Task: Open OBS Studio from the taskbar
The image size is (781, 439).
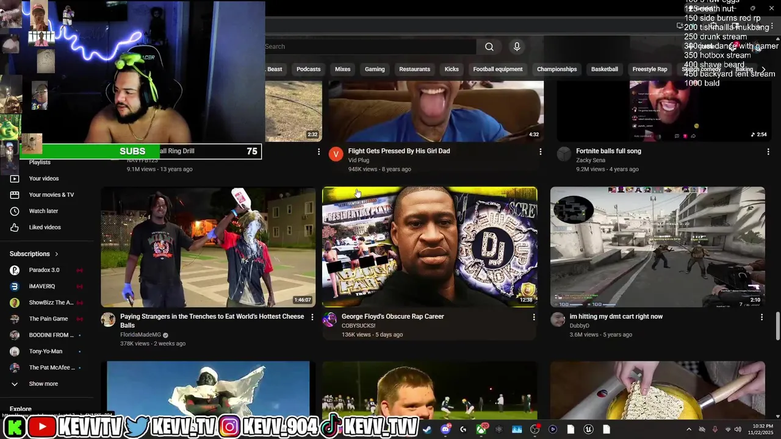Action: pos(535,429)
